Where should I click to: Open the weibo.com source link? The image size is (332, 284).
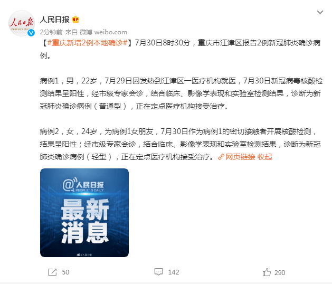[111, 32]
